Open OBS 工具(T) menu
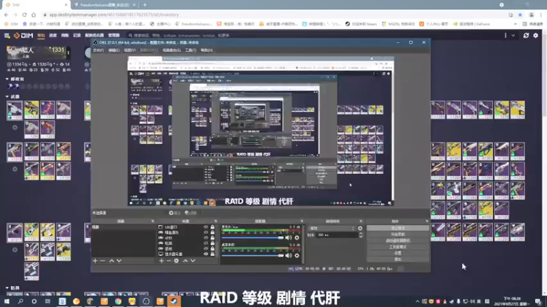Image resolution: width=547 pixels, height=307 pixels. (191, 50)
